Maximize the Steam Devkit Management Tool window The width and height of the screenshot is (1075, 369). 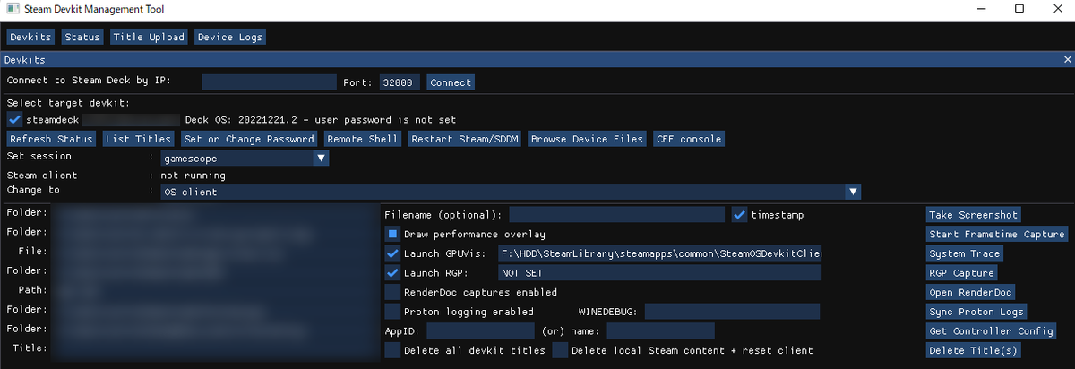1019,9
